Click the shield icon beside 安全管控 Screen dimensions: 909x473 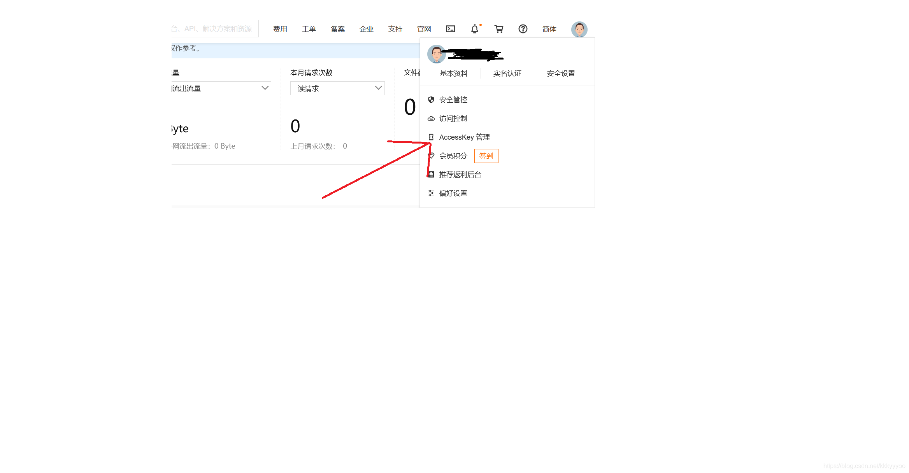431,100
